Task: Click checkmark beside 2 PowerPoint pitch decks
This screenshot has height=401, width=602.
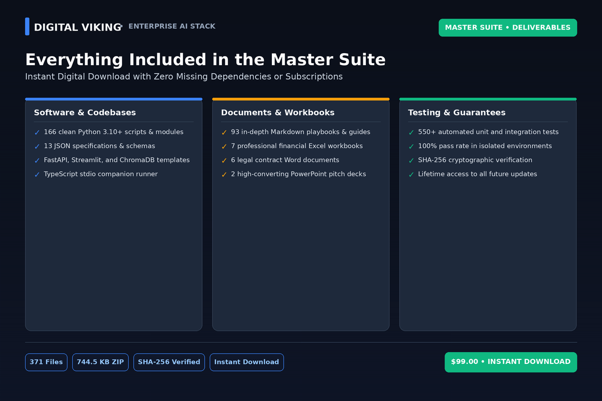Action: (x=224, y=174)
